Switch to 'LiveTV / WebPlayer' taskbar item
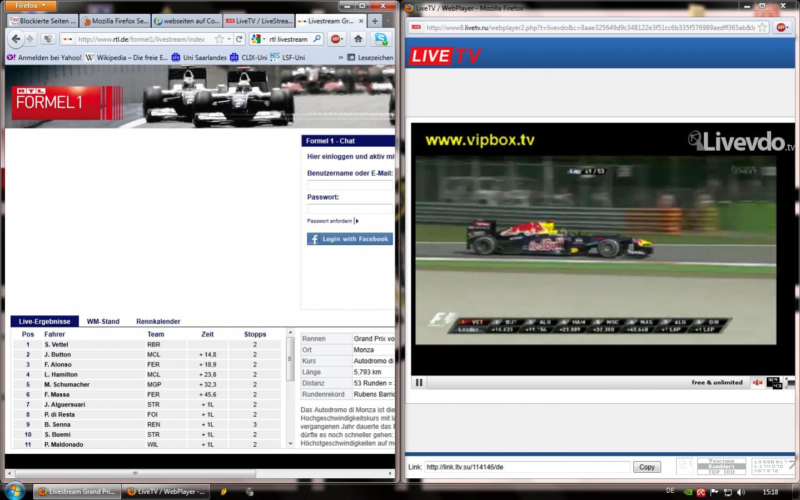 click(166, 492)
